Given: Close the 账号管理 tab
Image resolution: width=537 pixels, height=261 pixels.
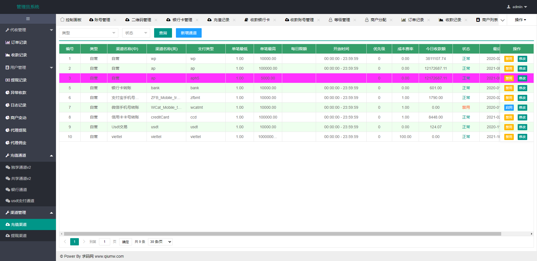Looking at the screenshot, I should click(x=115, y=20).
